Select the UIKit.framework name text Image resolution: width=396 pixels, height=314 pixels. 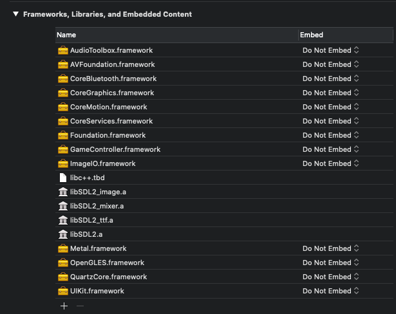point(97,291)
